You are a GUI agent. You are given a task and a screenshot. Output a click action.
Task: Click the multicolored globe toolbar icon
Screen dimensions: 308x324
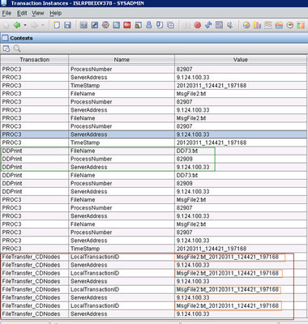[105, 25]
